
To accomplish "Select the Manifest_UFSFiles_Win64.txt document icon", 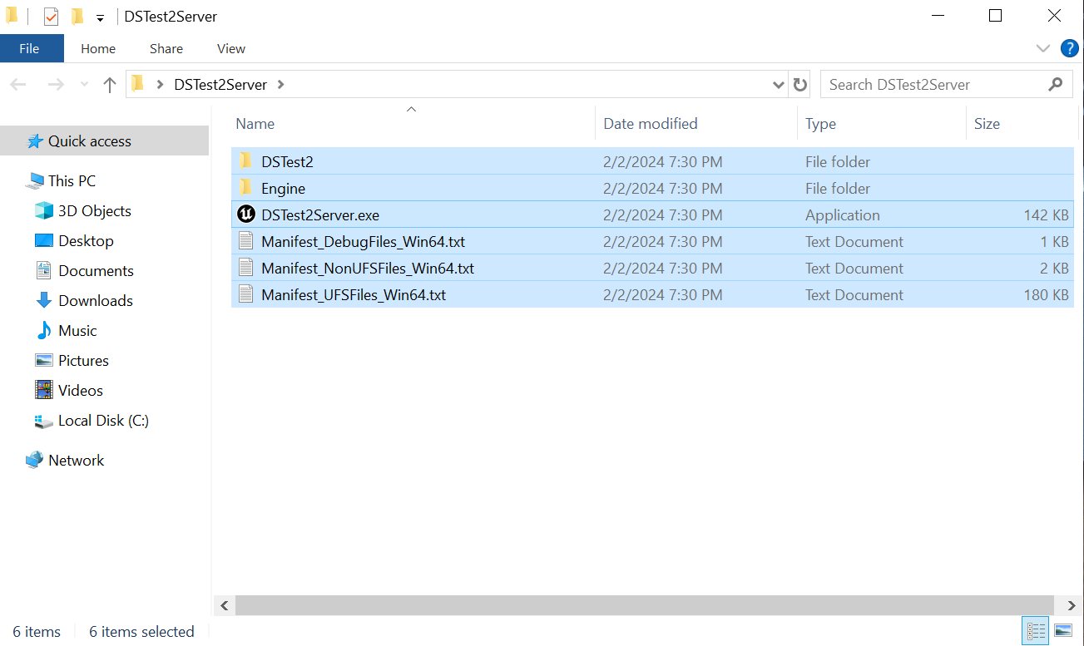I will coord(245,294).
